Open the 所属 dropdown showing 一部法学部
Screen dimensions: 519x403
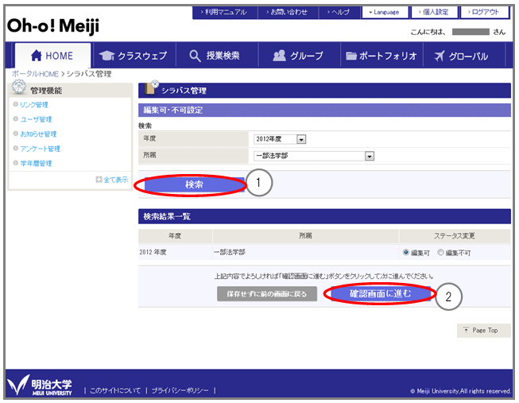[x=314, y=156]
